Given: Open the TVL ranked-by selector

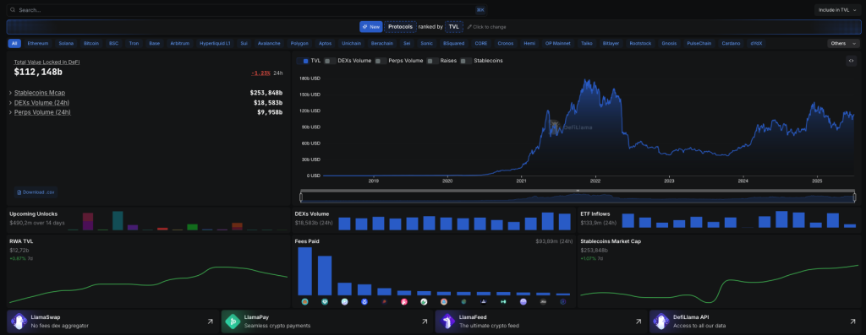Looking at the screenshot, I should [x=453, y=26].
